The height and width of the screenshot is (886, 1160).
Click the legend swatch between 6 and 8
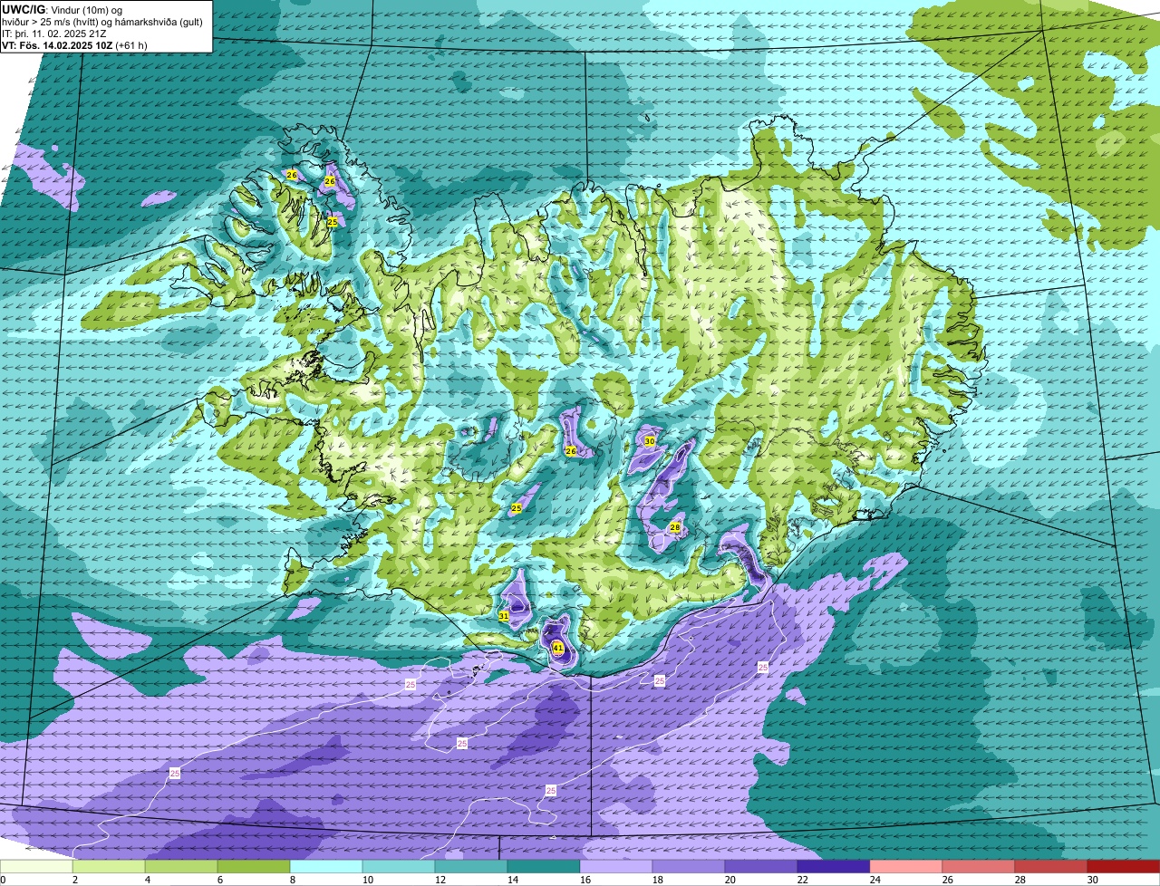pyautogui.click(x=254, y=867)
